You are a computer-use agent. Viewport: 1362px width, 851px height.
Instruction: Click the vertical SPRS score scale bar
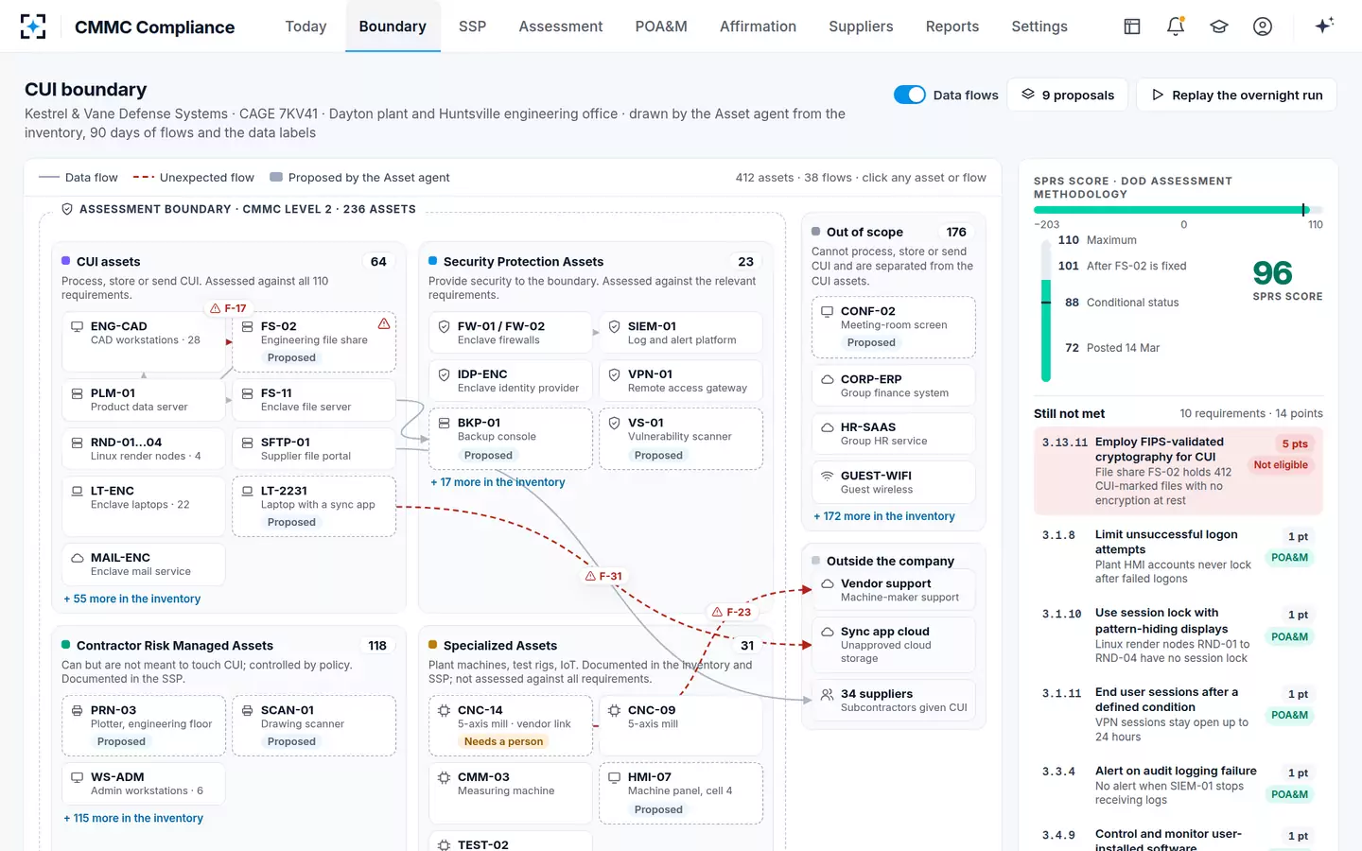point(1046,310)
